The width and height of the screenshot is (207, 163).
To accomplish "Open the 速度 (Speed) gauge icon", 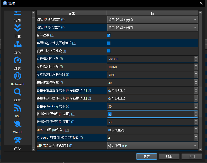I will pyautogui.click(x=17, y=60).
